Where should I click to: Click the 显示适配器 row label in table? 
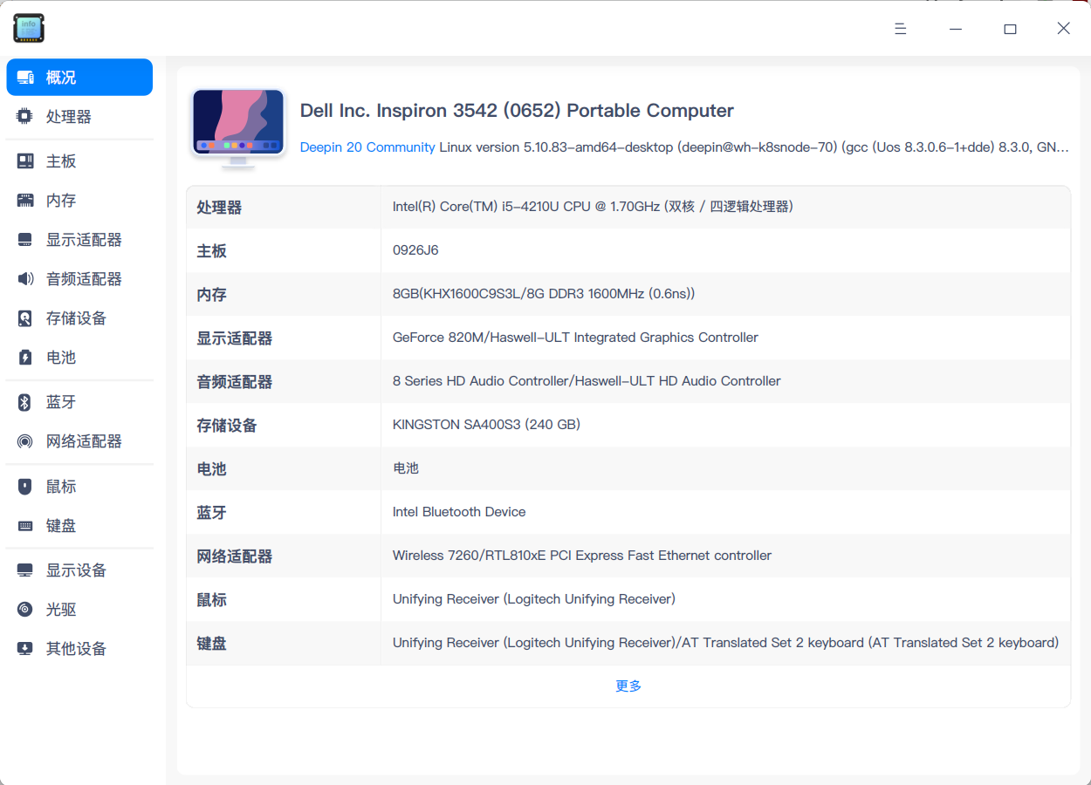pyautogui.click(x=235, y=338)
